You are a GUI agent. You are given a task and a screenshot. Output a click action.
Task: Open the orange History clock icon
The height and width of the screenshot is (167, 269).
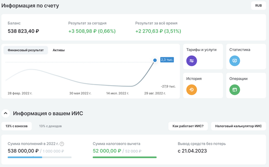click(191, 89)
